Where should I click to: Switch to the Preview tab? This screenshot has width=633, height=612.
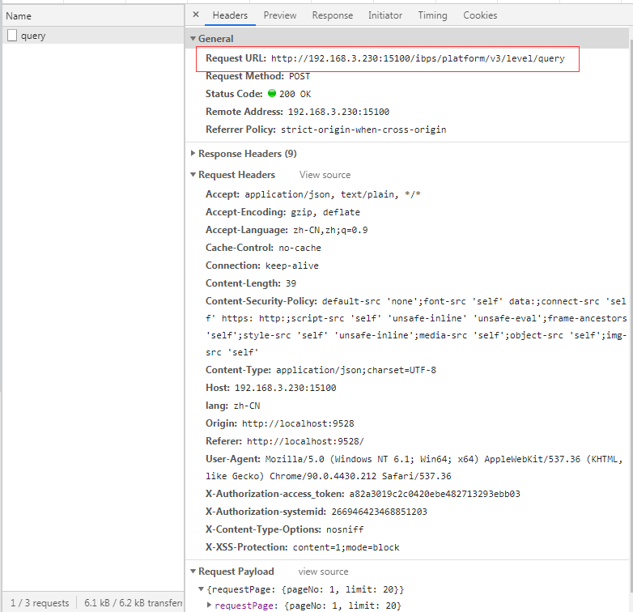279,15
